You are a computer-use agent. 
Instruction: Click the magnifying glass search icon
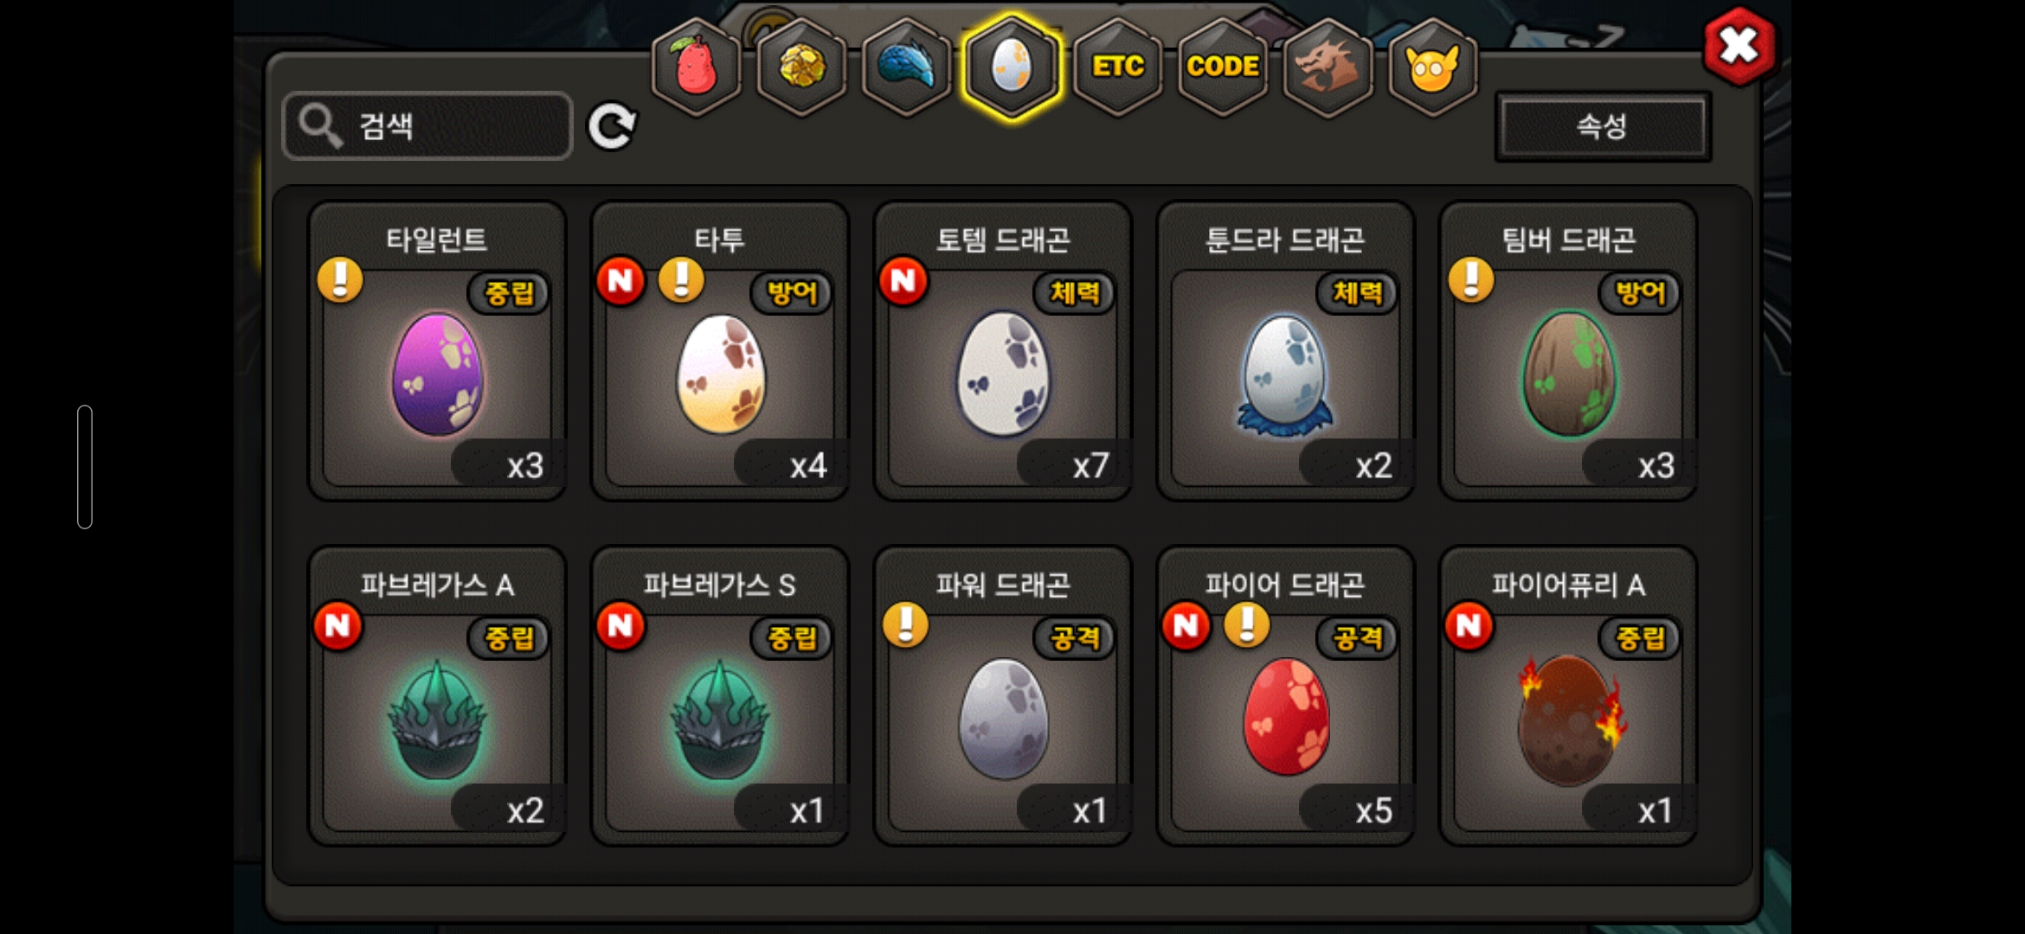point(320,127)
